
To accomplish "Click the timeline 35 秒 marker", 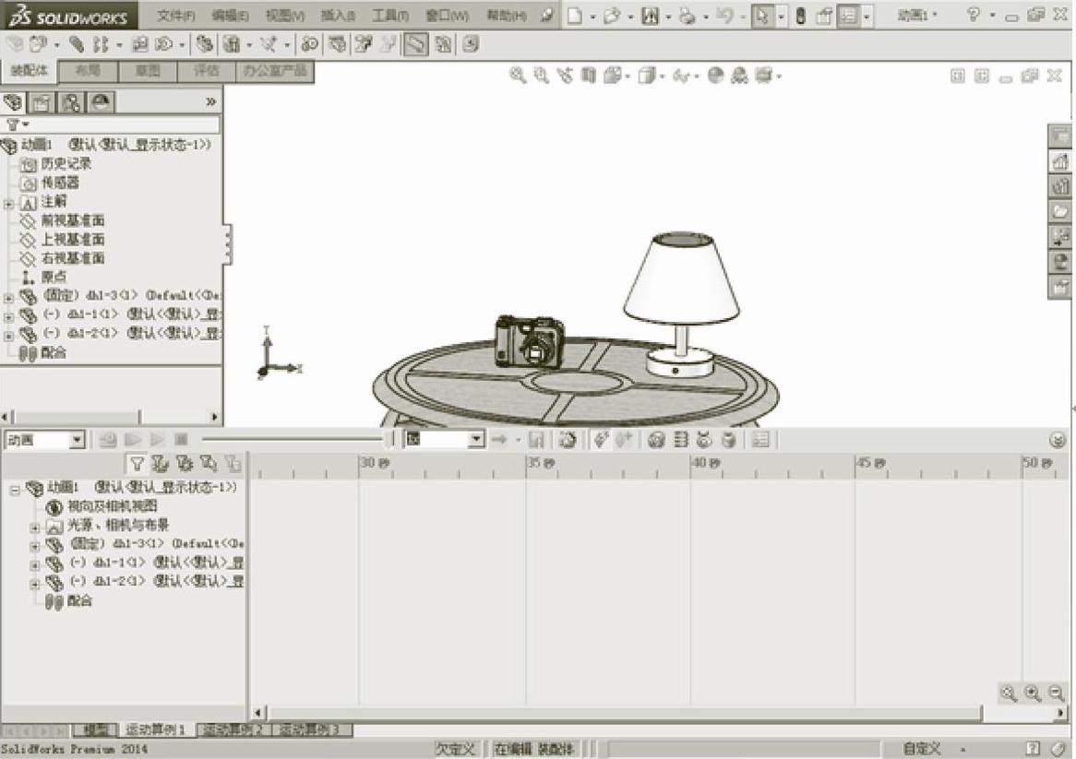I will [x=540, y=464].
